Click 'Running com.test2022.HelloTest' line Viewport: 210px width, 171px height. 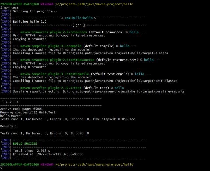29,112
